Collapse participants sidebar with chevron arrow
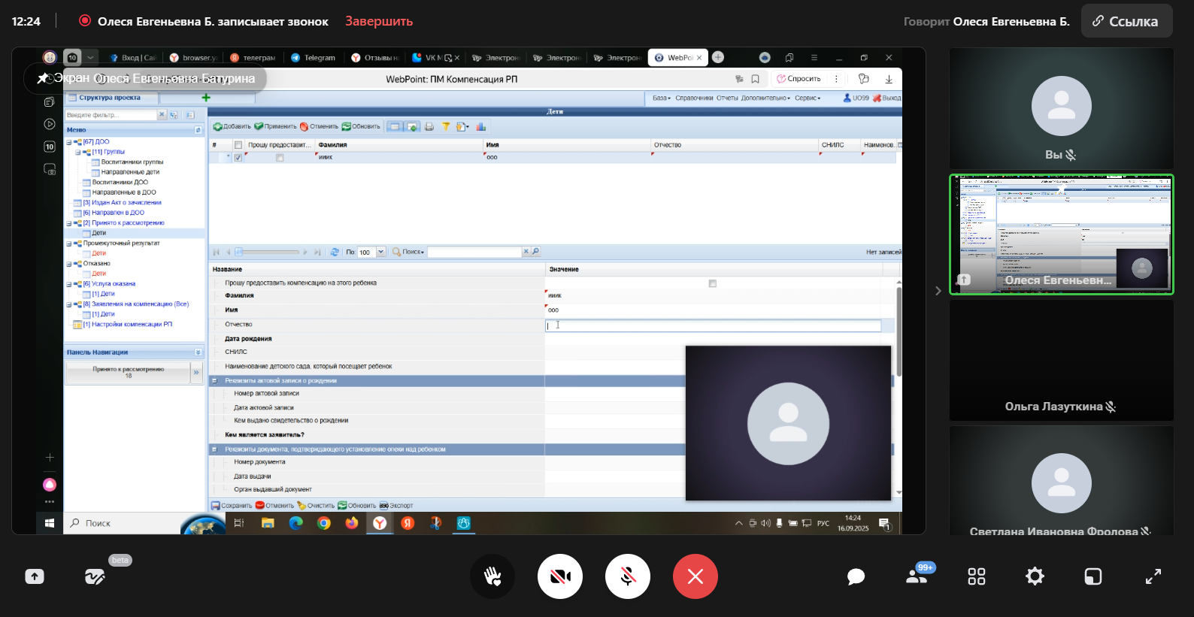The image size is (1194, 617). 938,291
